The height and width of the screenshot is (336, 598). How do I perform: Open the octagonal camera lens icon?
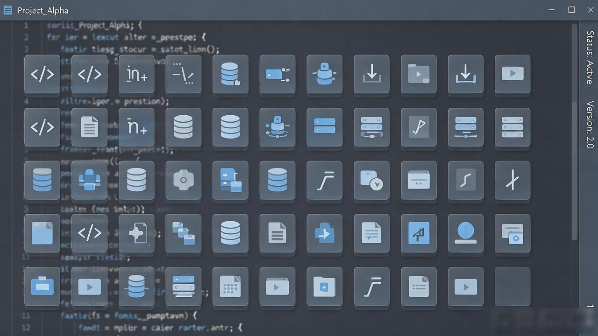click(x=184, y=180)
